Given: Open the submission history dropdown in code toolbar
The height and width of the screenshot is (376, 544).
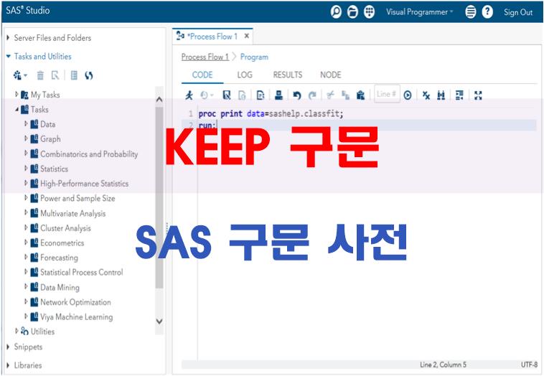Looking at the screenshot, I should point(207,95).
